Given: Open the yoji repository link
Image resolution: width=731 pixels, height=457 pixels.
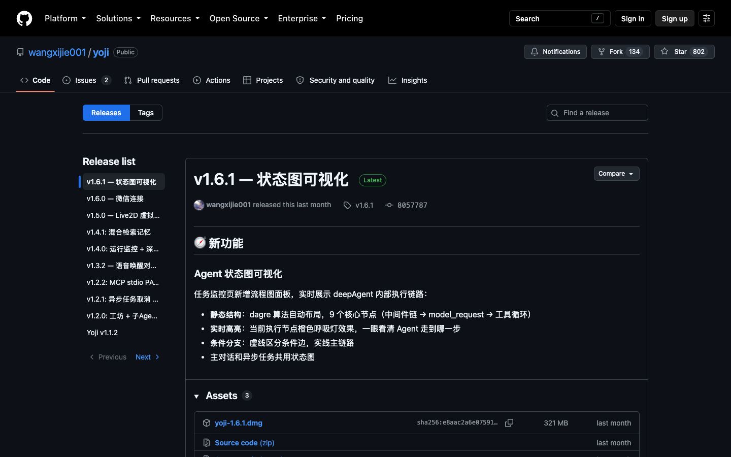Looking at the screenshot, I should pos(101,52).
